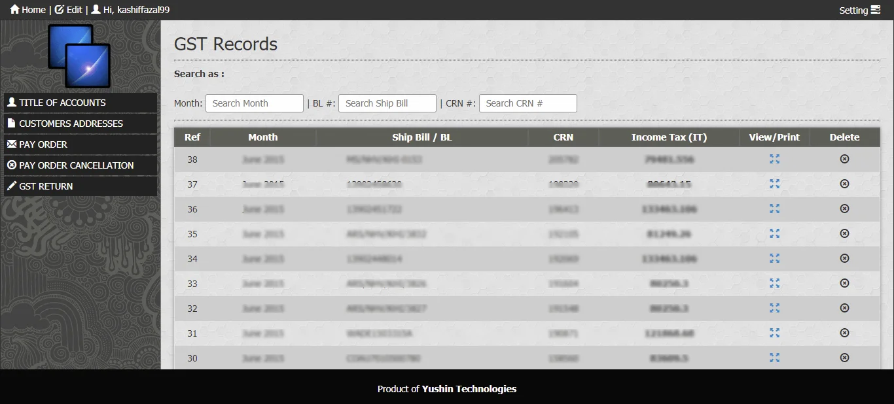The image size is (894, 404).
Task: Go to Home in the top bar
Action: tap(27, 10)
